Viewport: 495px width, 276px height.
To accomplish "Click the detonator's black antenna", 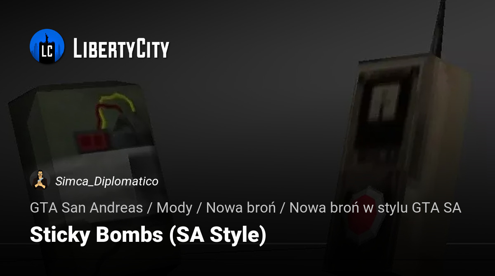I will (438, 29).
